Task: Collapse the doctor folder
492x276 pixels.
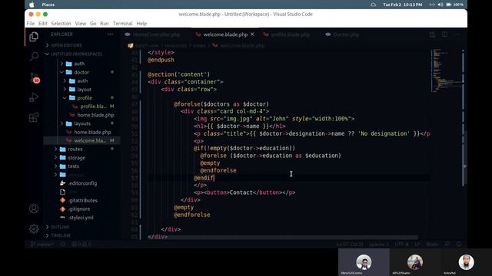Action: 81,72
